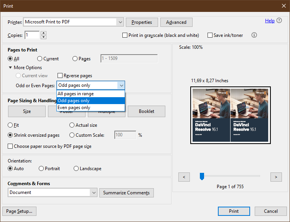
Task: Choose Actual size radio button
Action: pyautogui.click(x=72, y=125)
